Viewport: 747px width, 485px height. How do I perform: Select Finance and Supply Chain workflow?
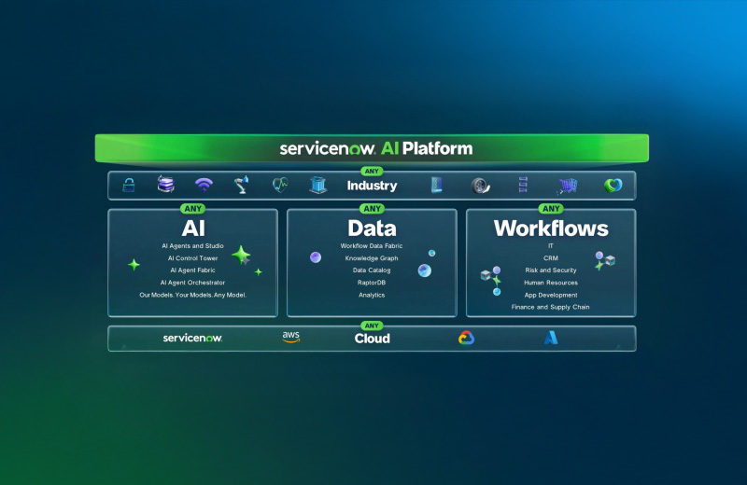pos(550,307)
